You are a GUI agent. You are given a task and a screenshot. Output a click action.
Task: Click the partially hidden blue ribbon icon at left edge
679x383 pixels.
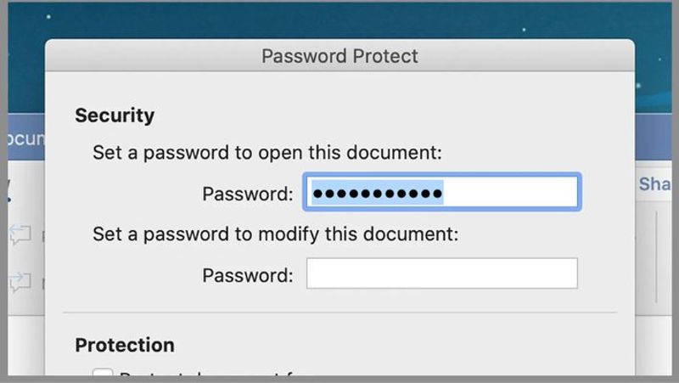(x=8, y=189)
